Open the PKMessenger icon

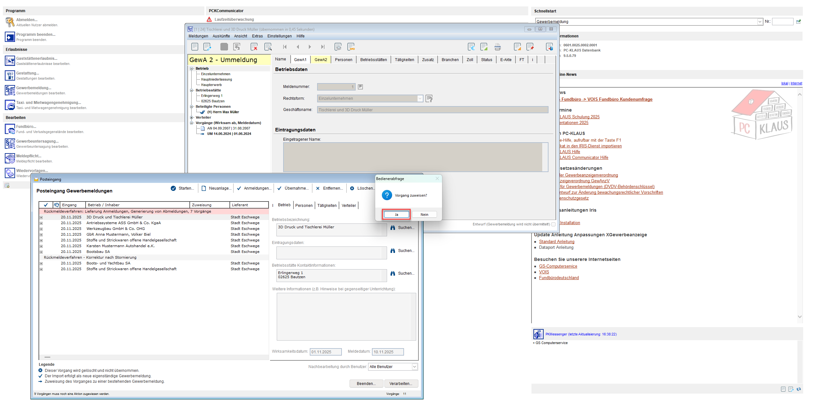pos(538,334)
